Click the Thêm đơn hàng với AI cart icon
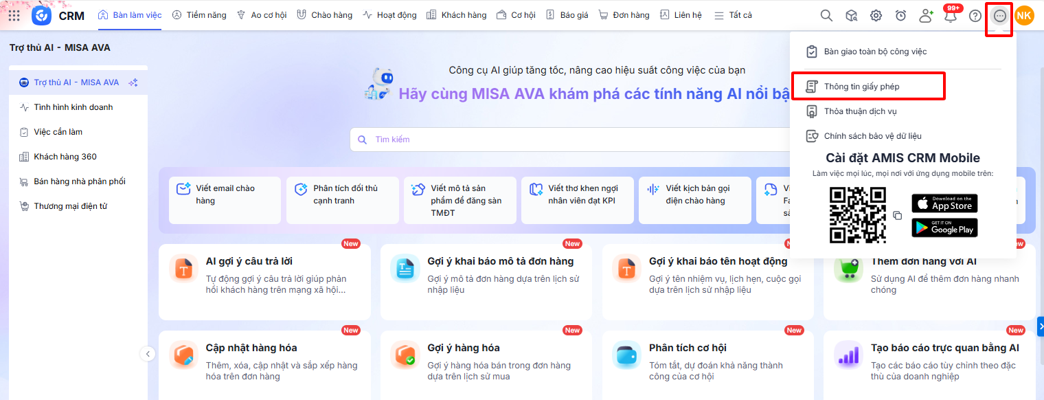This screenshot has width=1044, height=400. pos(849,269)
